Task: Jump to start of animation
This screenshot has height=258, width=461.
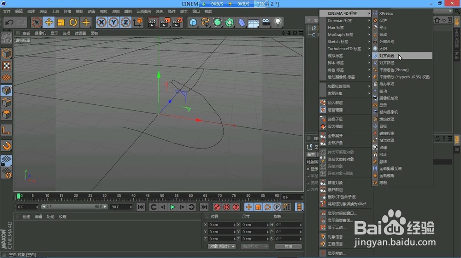Action: coord(141,207)
